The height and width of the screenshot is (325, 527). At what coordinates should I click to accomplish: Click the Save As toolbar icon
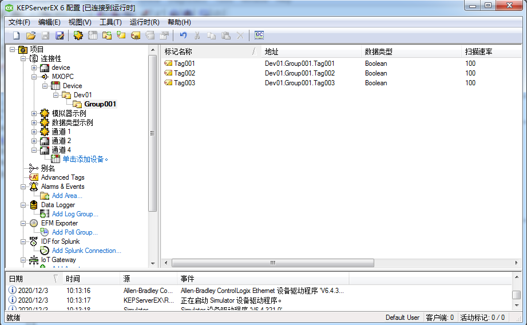60,35
